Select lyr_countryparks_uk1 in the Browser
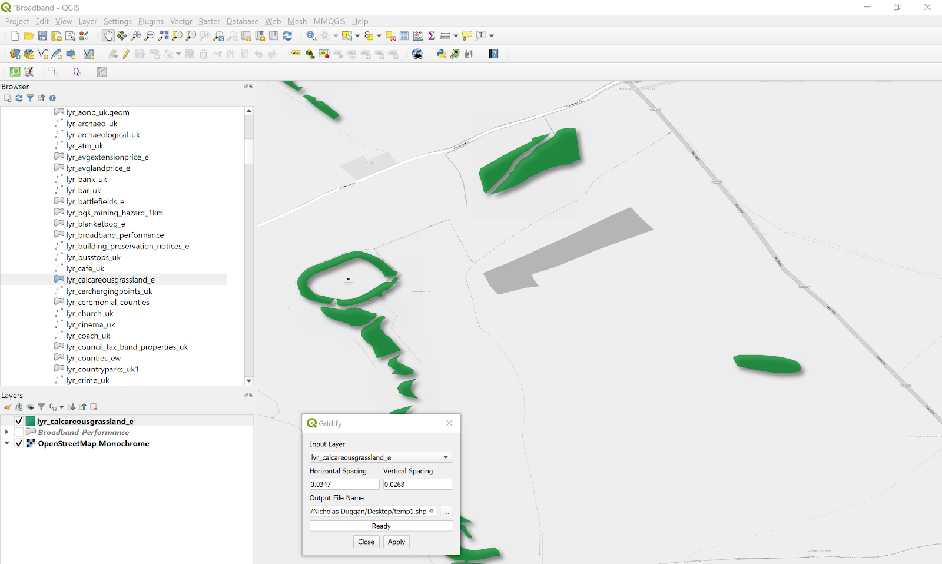The height and width of the screenshot is (564, 942). click(102, 369)
